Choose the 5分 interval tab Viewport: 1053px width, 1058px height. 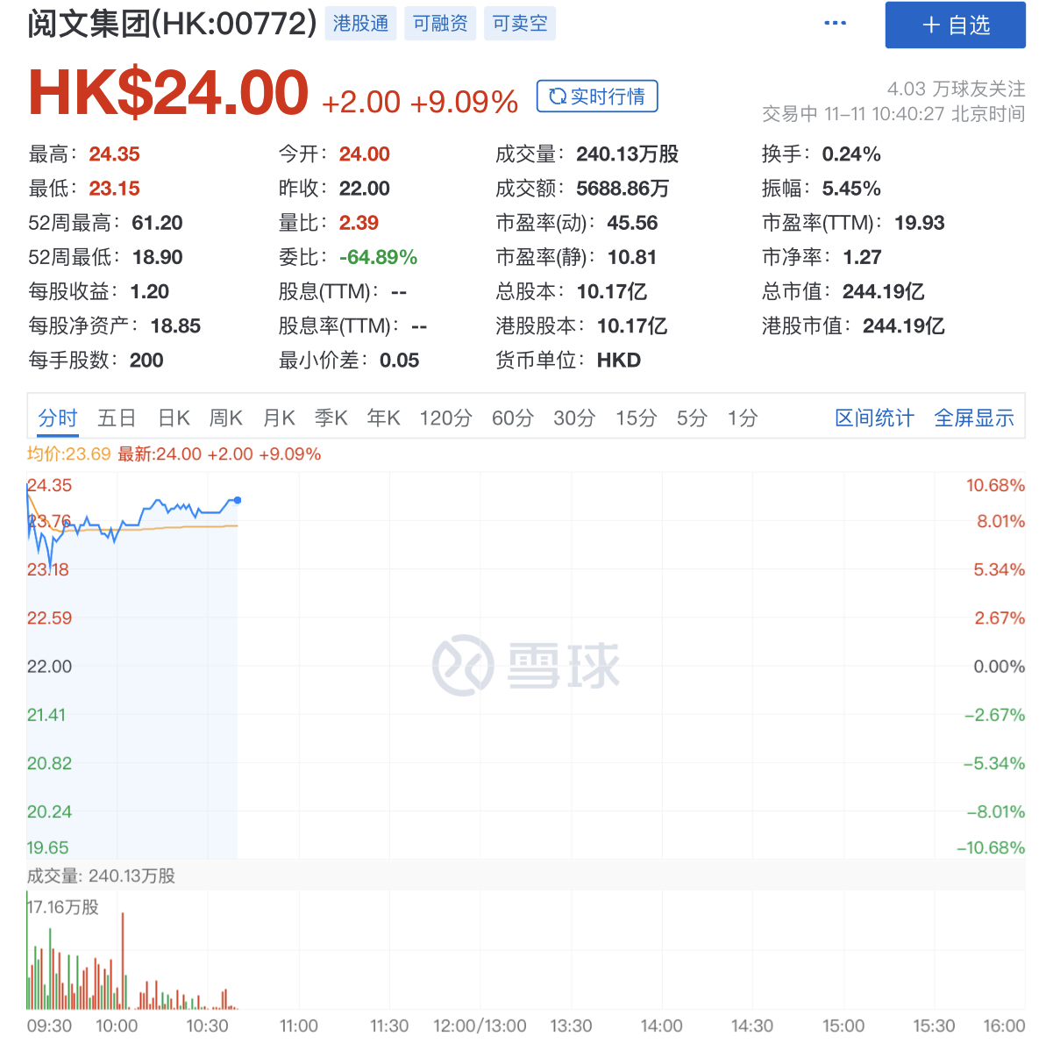tap(692, 418)
